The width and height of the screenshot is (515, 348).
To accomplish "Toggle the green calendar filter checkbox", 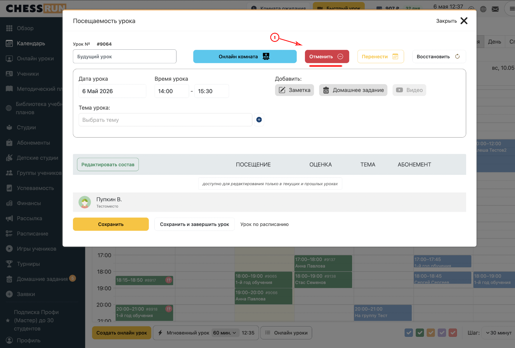I will (x=420, y=333).
